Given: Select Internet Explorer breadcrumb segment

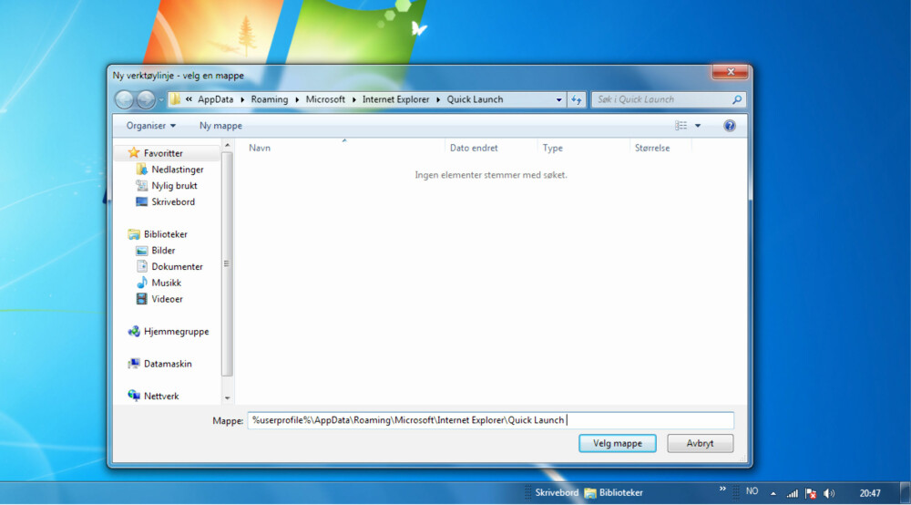Looking at the screenshot, I should click(395, 99).
